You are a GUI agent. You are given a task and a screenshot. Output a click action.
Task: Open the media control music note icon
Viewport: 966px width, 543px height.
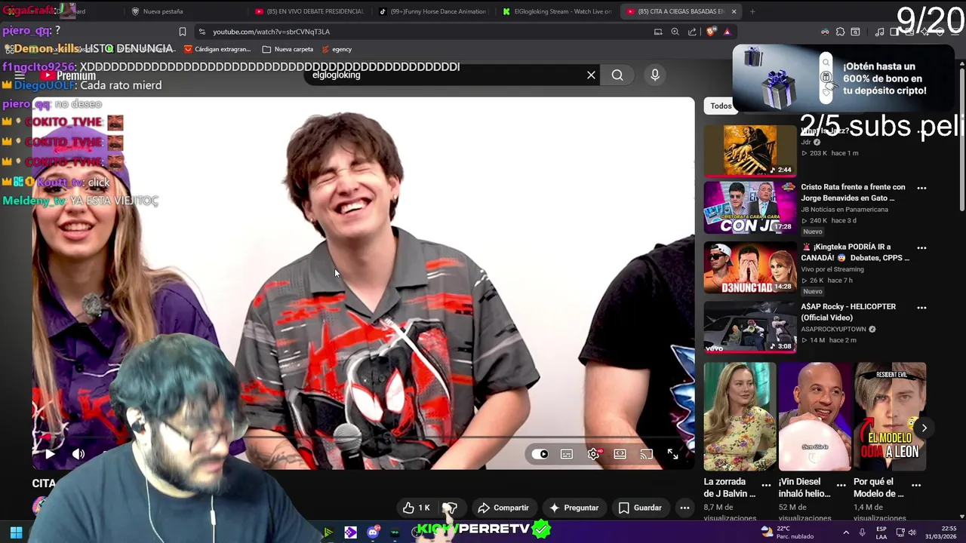pos(879,32)
